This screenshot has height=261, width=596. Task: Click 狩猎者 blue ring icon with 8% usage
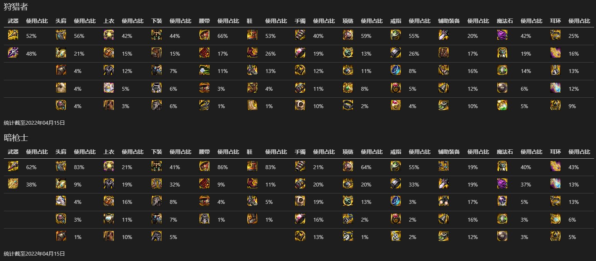[x=396, y=70]
